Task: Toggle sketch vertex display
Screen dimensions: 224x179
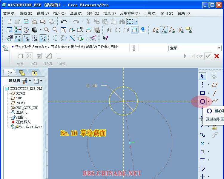Action: 43,38
